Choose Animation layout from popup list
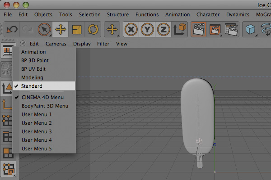This screenshot has height=180, width=271. [44, 52]
